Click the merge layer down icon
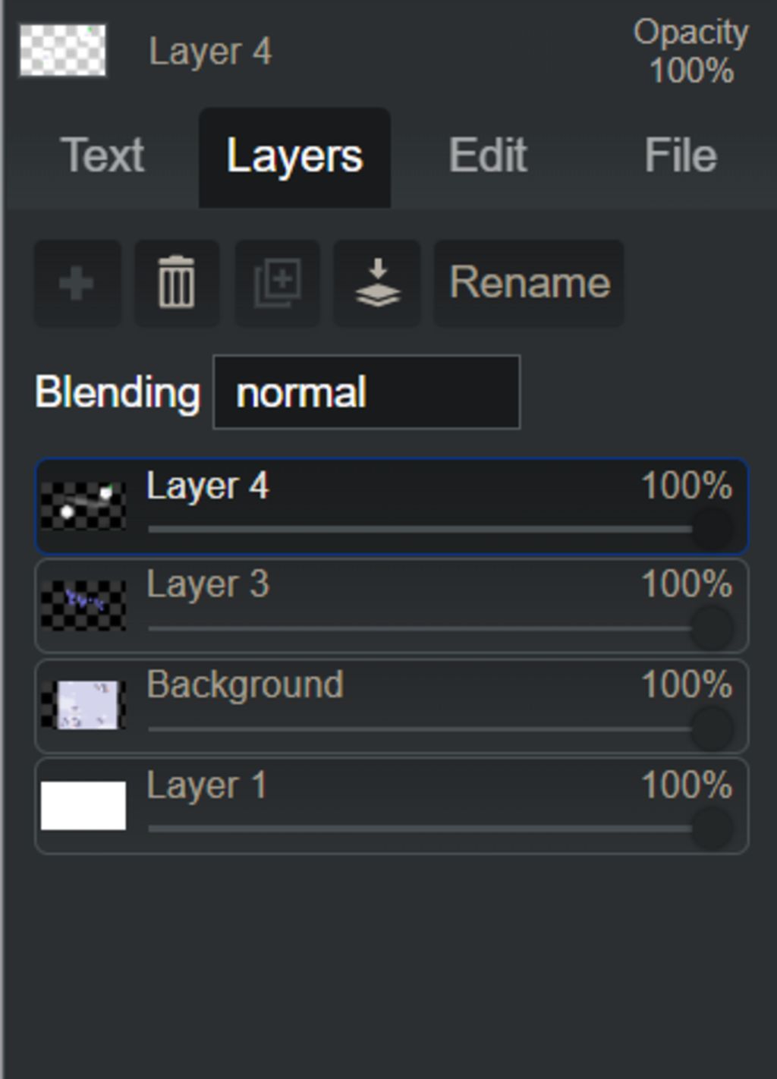The width and height of the screenshot is (777, 1079). 377,284
